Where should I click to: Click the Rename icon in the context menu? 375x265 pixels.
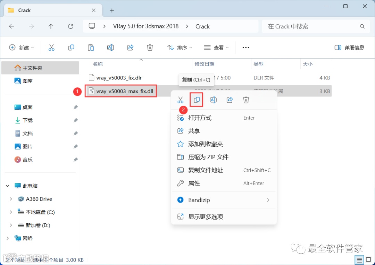tap(213, 100)
